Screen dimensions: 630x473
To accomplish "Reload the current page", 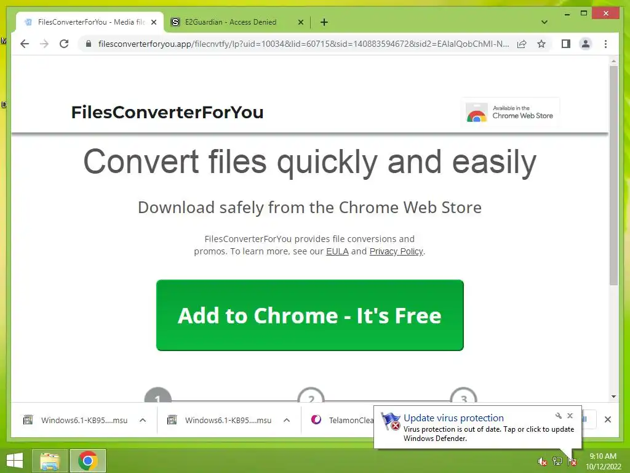I will point(64,44).
